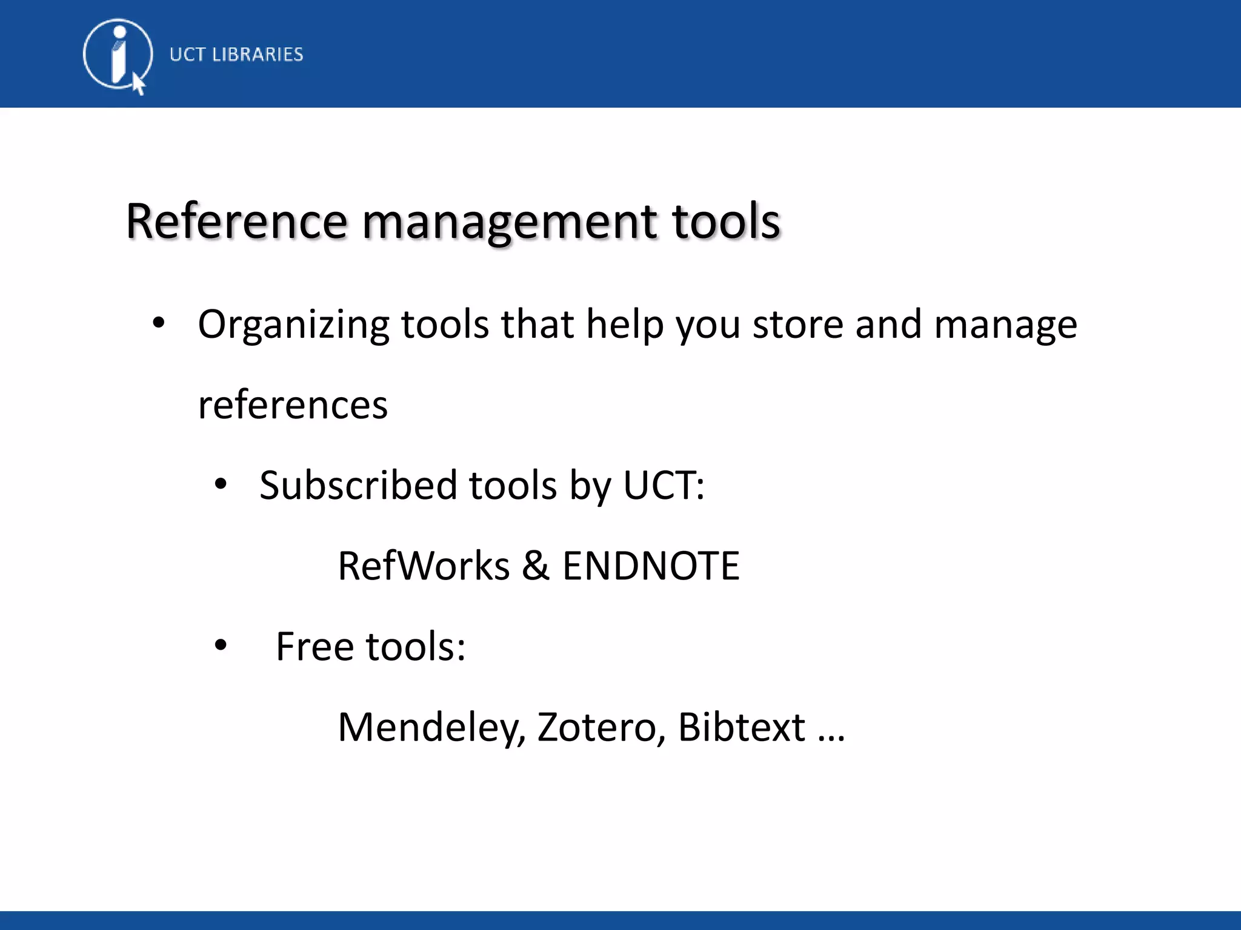This screenshot has height=930, width=1241.
Task: Click the word "references" on second line
Action: click(293, 404)
